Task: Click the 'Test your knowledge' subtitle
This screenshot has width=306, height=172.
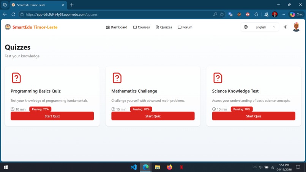Action: (22, 56)
